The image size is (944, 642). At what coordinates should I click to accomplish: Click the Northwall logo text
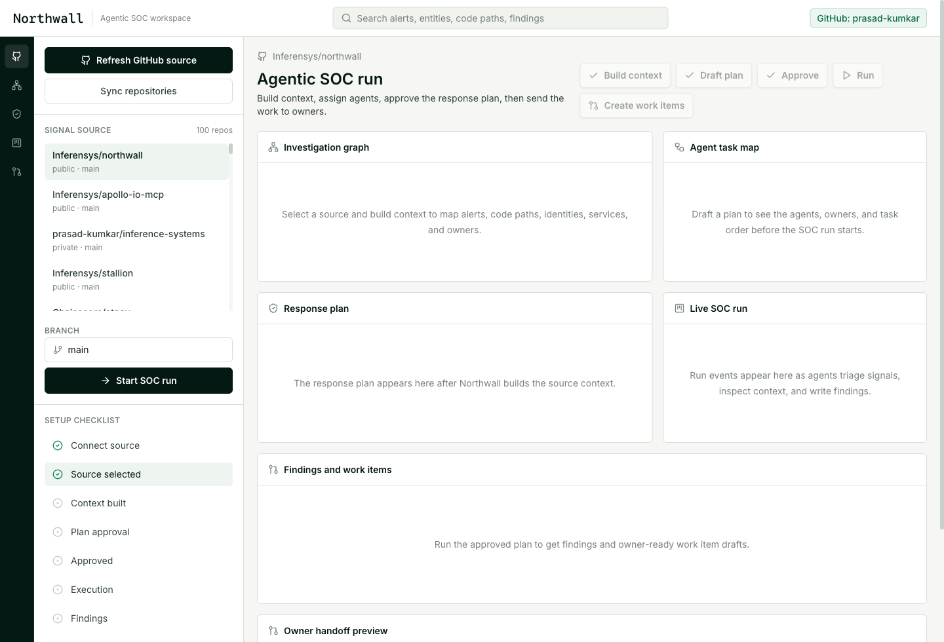coord(49,18)
